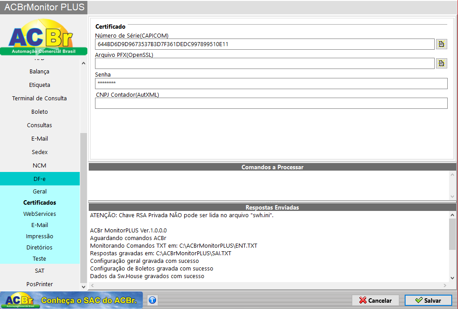This screenshot has width=458, height=309.
Task: Open the Conheça o SAC do ACBr banner
Action: click(72, 300)
